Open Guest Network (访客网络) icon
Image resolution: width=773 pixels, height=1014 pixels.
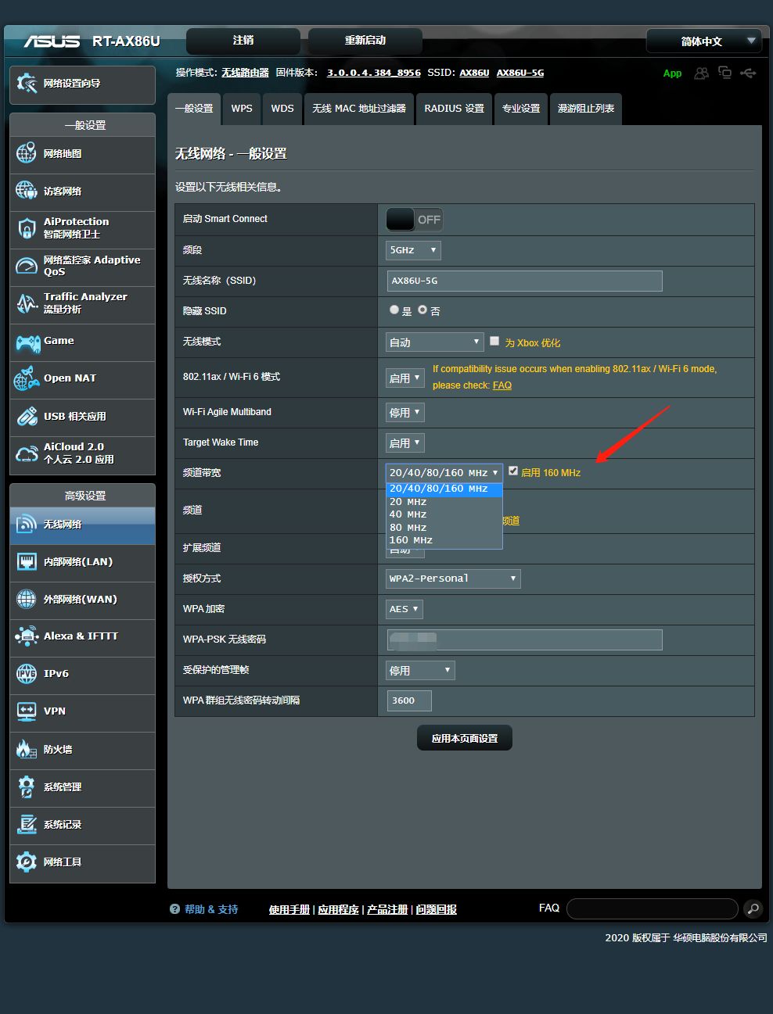point(27,190)
